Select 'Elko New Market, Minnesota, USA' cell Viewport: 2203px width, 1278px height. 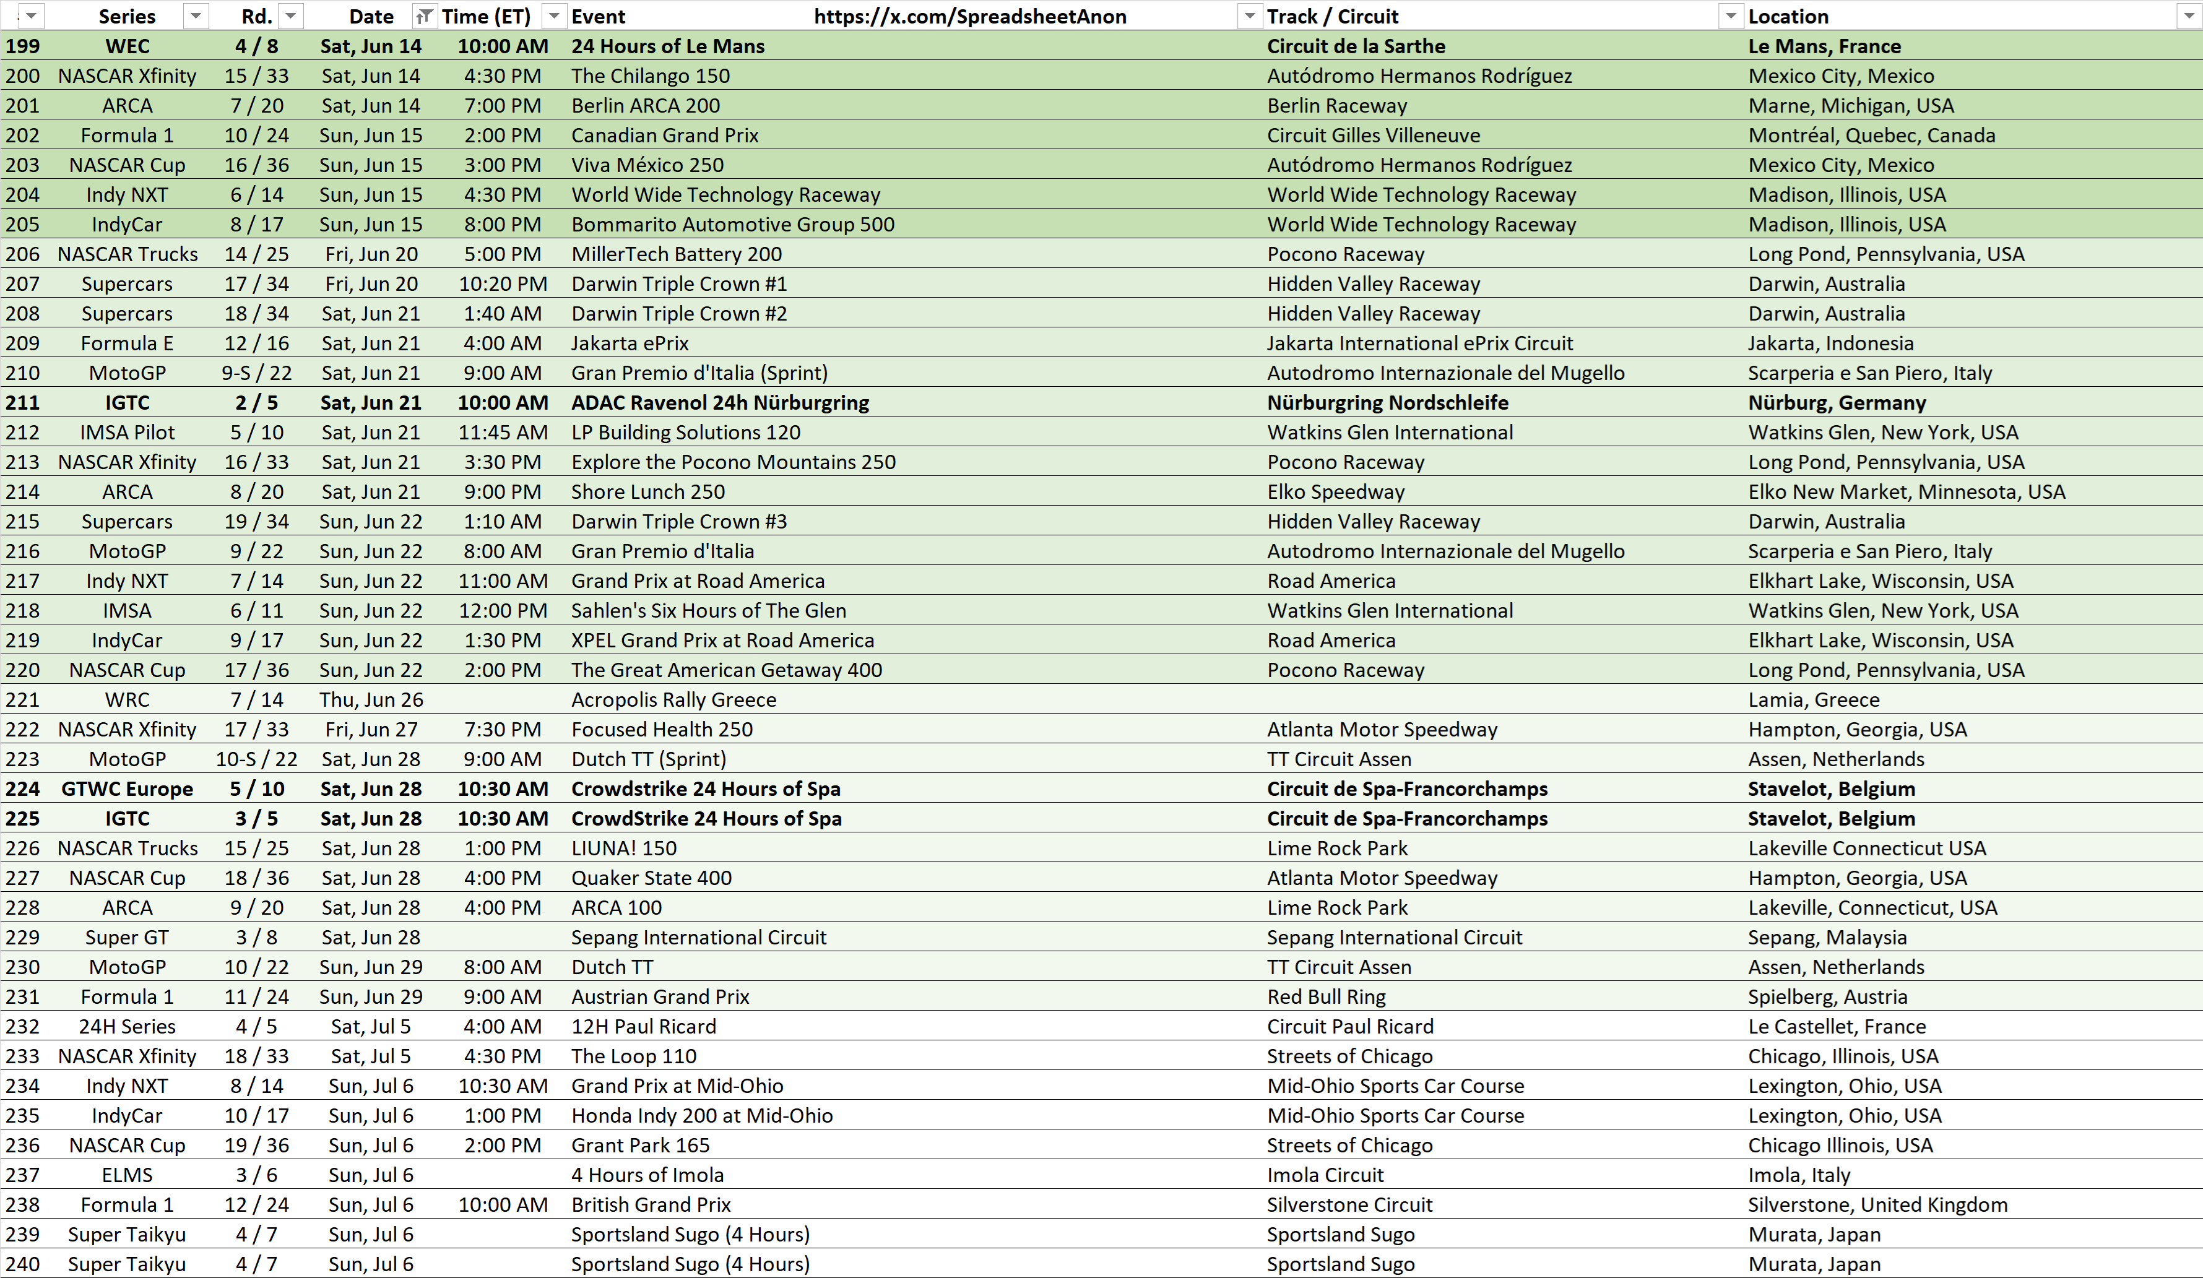pyautogui.click(x=1907, y=492)
